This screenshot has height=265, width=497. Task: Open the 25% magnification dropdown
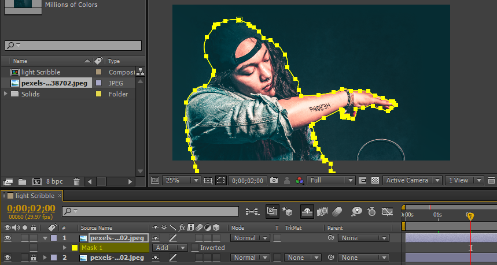[181, 181]
